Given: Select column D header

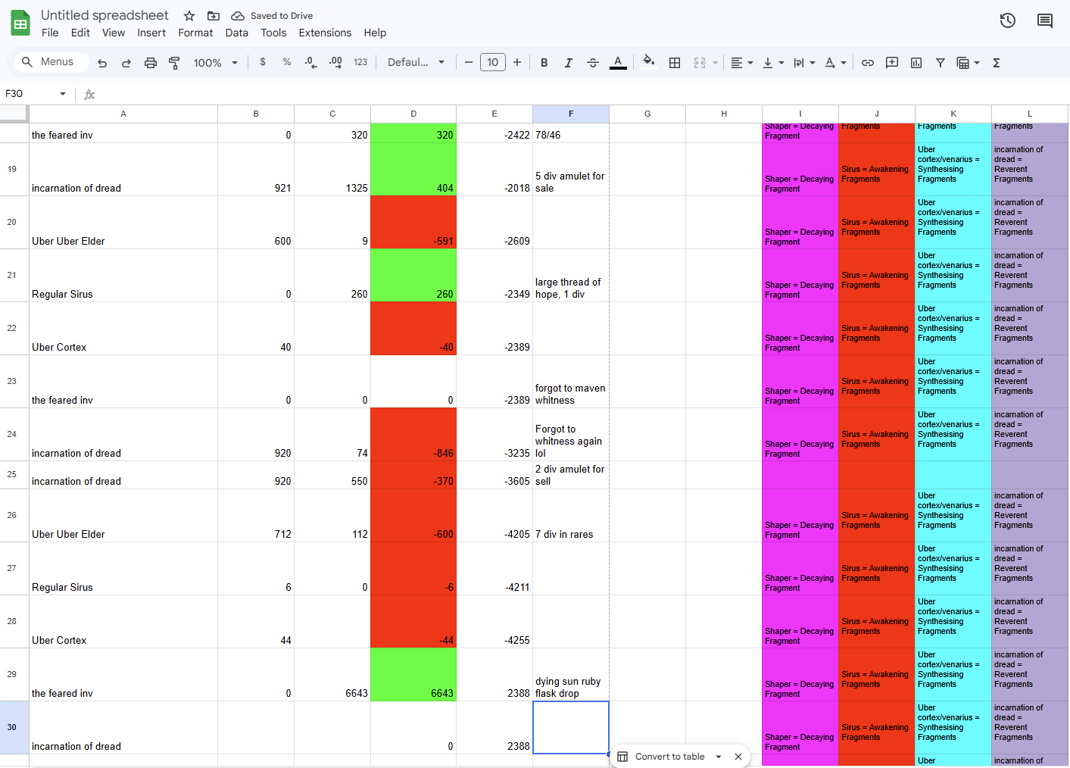Looking at the screenshot, I should 413,114.
